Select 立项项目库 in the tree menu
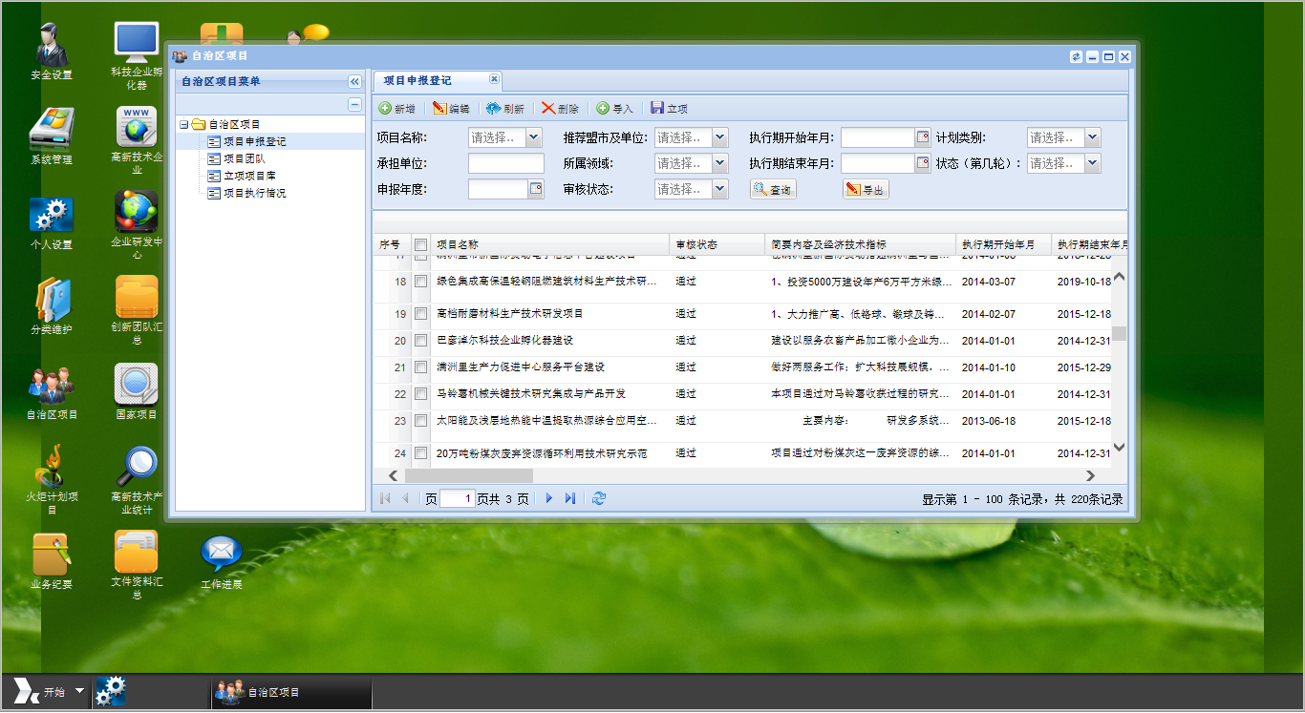Image resolution: width=1305 pixels, height=713 pixels. [x=249, y=176]
